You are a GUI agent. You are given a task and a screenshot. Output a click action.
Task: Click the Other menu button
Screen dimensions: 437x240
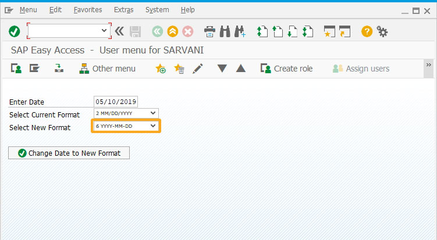107,69
